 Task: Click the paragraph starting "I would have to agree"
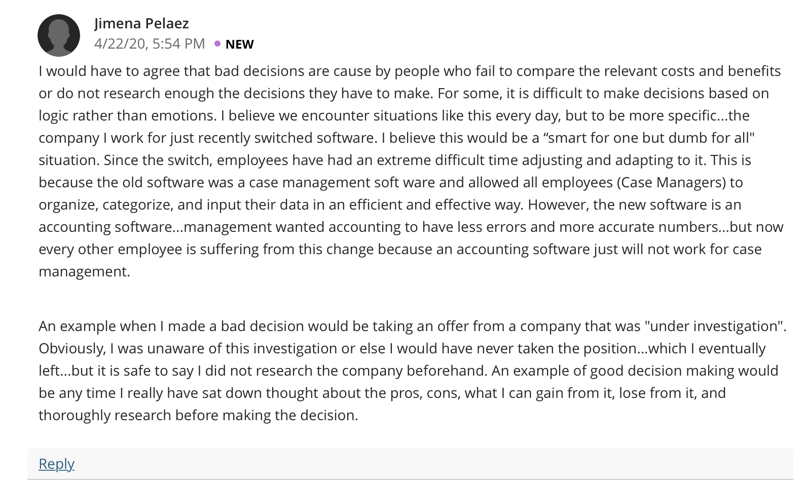click(411, 171)
